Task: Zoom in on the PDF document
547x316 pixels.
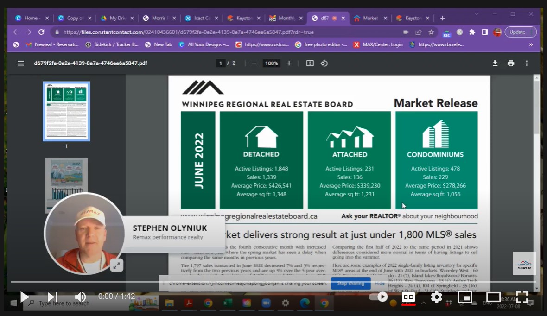Action: 289,63
